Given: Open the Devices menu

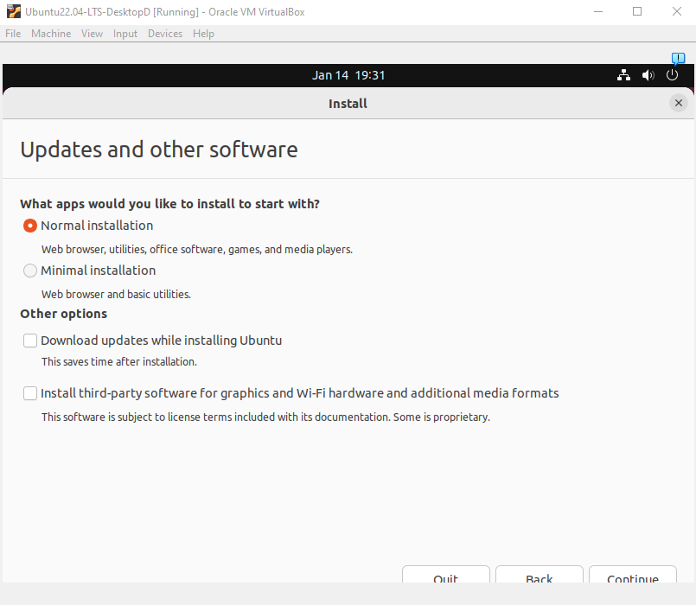Looking at the screenshot, I should (164, 34).
